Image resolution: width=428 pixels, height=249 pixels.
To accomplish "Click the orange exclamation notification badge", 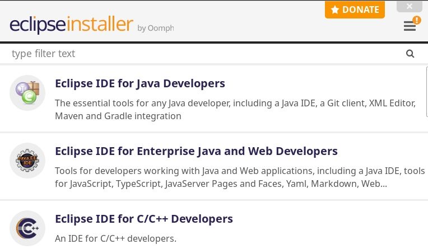I will (416, 20).
